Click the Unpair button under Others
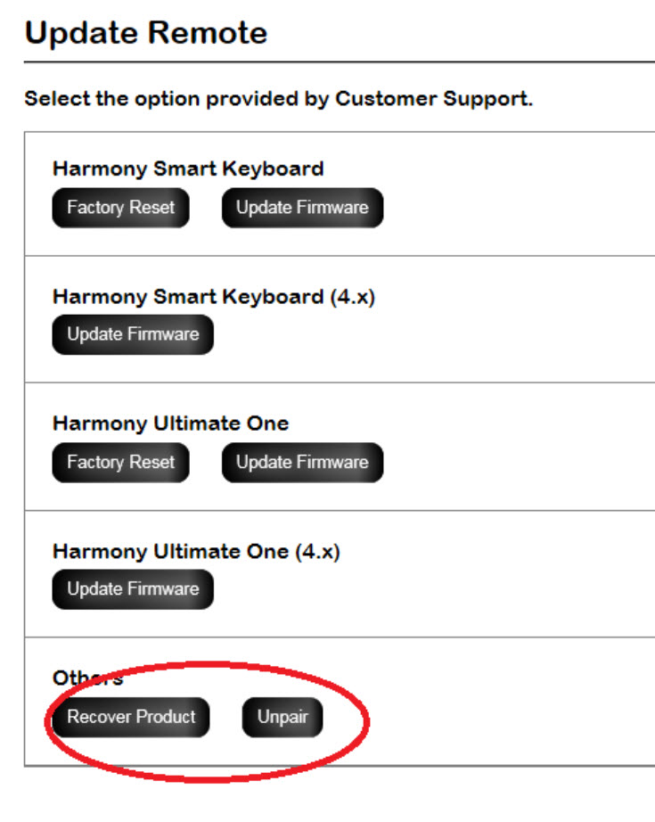 (282, 717)
